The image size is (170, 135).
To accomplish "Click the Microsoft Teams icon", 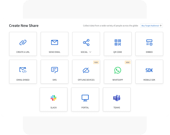I will pos(117,98).
